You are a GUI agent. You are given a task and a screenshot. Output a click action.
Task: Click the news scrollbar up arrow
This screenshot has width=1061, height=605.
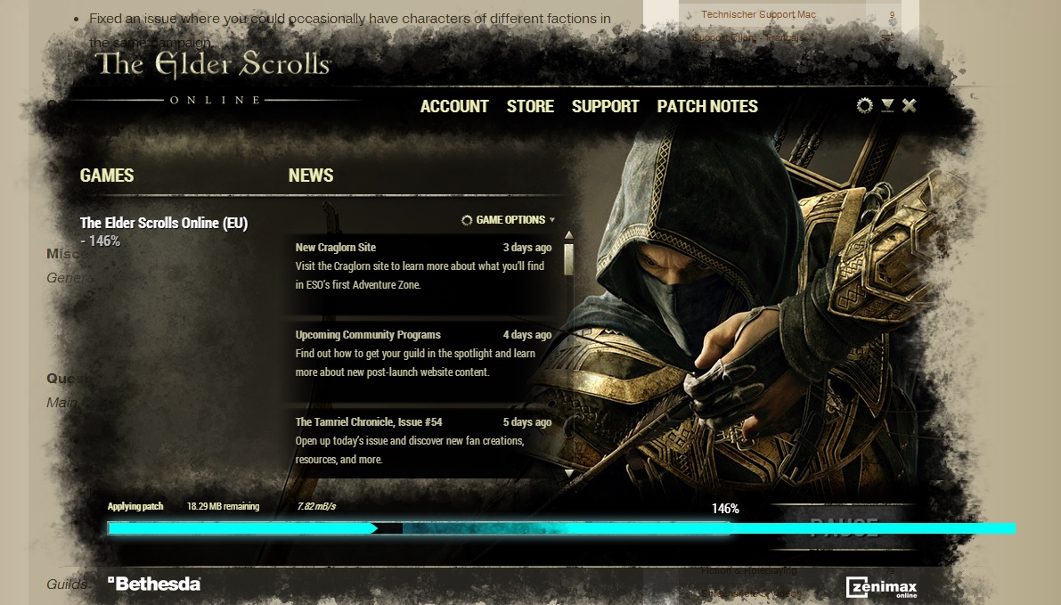(x=569, y=235)
